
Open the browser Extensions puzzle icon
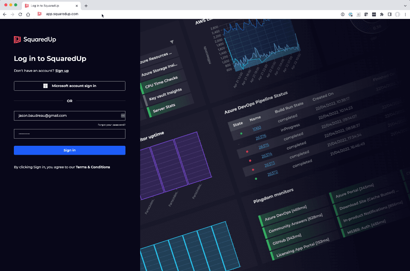click(381, 14)
